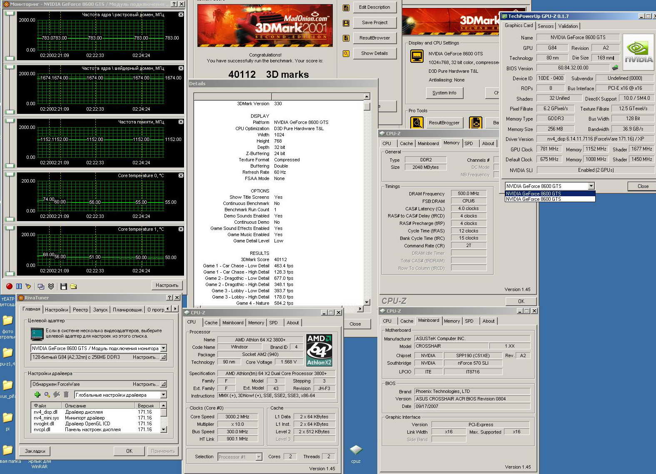The image size is (656, 474).
Task: Click the Details list scroll-up arrow
Action: 367,96
